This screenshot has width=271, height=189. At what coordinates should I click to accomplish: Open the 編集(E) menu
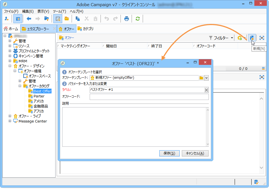[28, 11]
